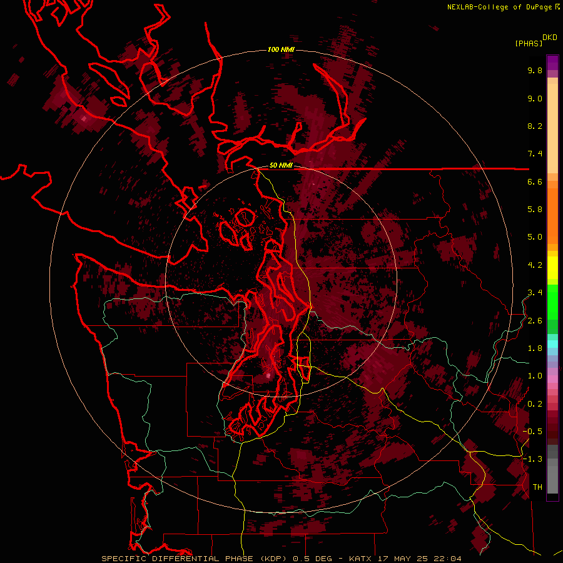The height and width of the screenshot is (563, 563).
Task: Select the 4.2 legend value
Action: pos(535,265)
